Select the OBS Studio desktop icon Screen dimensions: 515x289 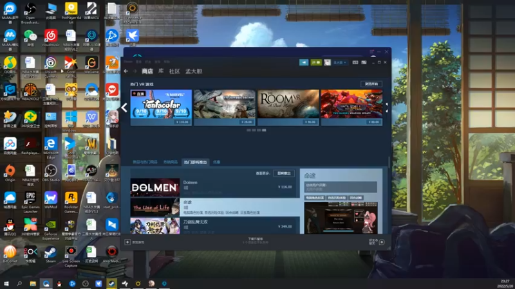51,173
